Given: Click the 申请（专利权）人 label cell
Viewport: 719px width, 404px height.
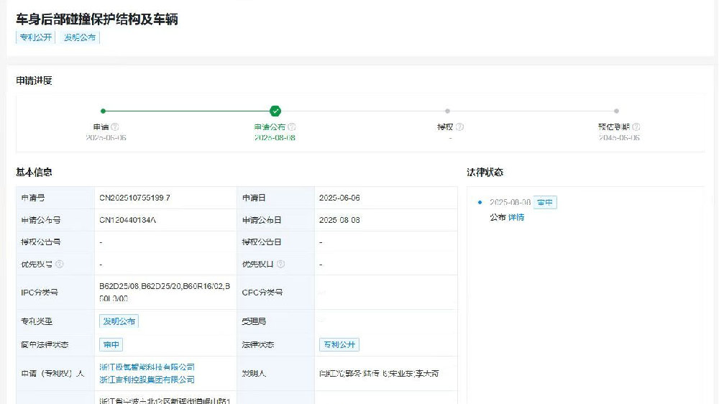Looking at the screenshot, I should coord(55,374).
